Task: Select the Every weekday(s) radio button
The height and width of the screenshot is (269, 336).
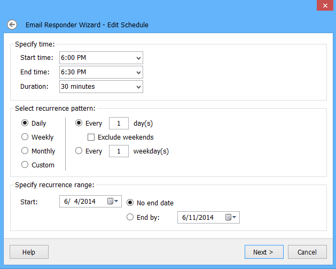Action: 79,151
